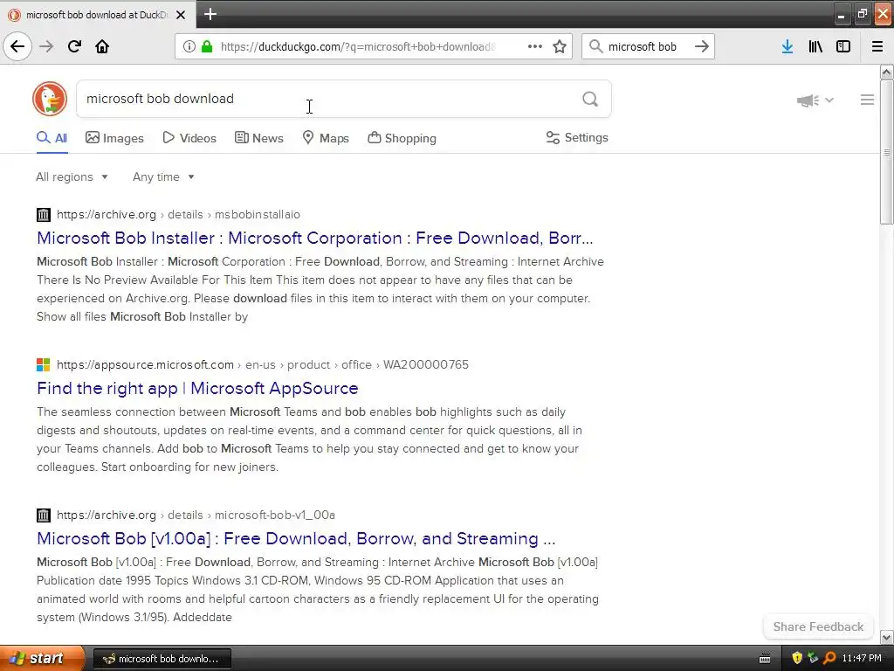Screen dimensions: 894x671
Task: Open the megaphone dropdown on DuckDuckGo
Action: (815, 100)
